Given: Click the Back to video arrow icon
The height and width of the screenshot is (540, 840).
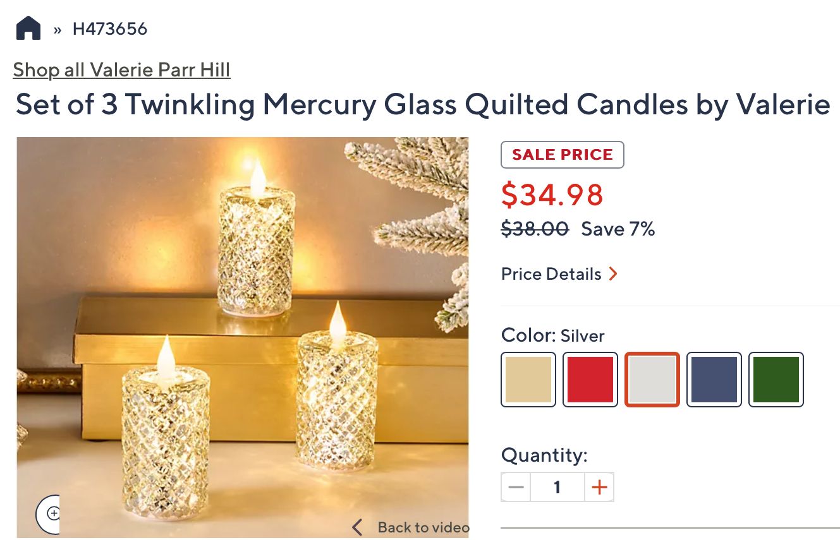Looking at the screenshot, I should [x=358, y=527].
